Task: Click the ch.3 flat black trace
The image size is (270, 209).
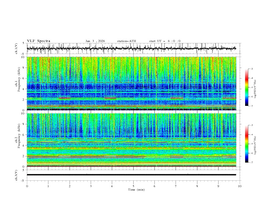Action: pos(131,175)
